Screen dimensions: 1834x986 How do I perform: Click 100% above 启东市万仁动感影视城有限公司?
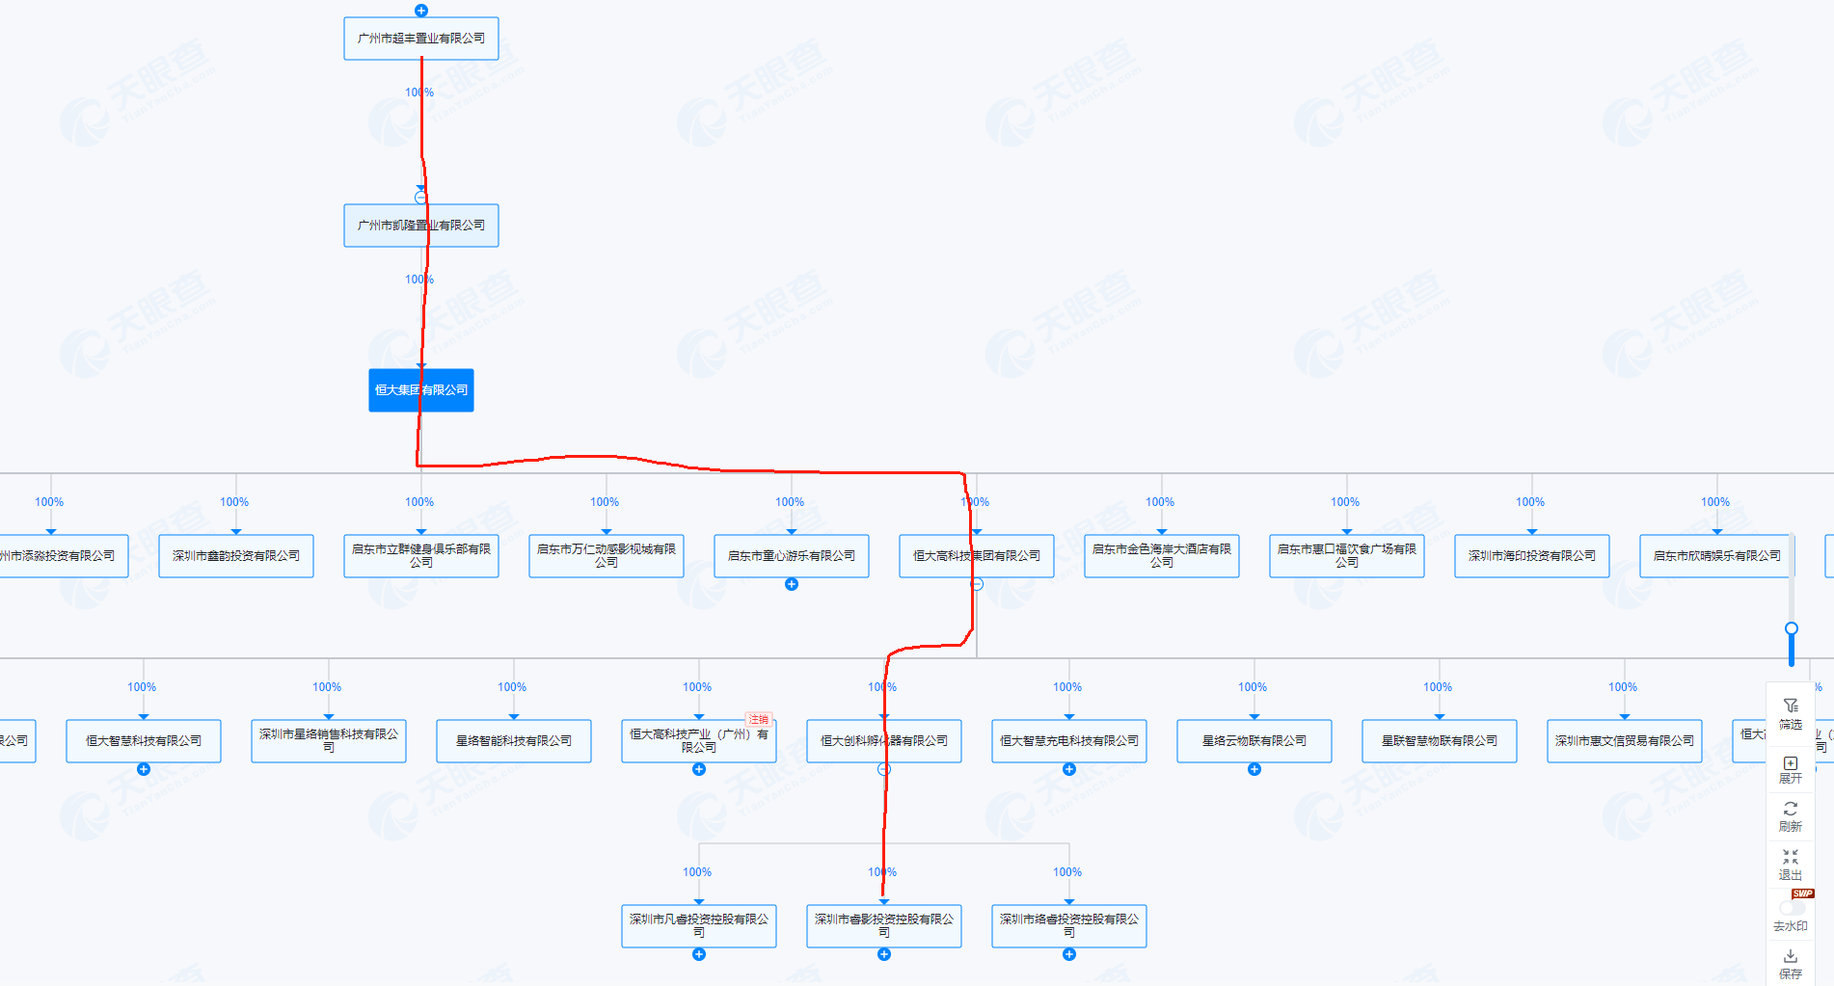tap(605, 502)
